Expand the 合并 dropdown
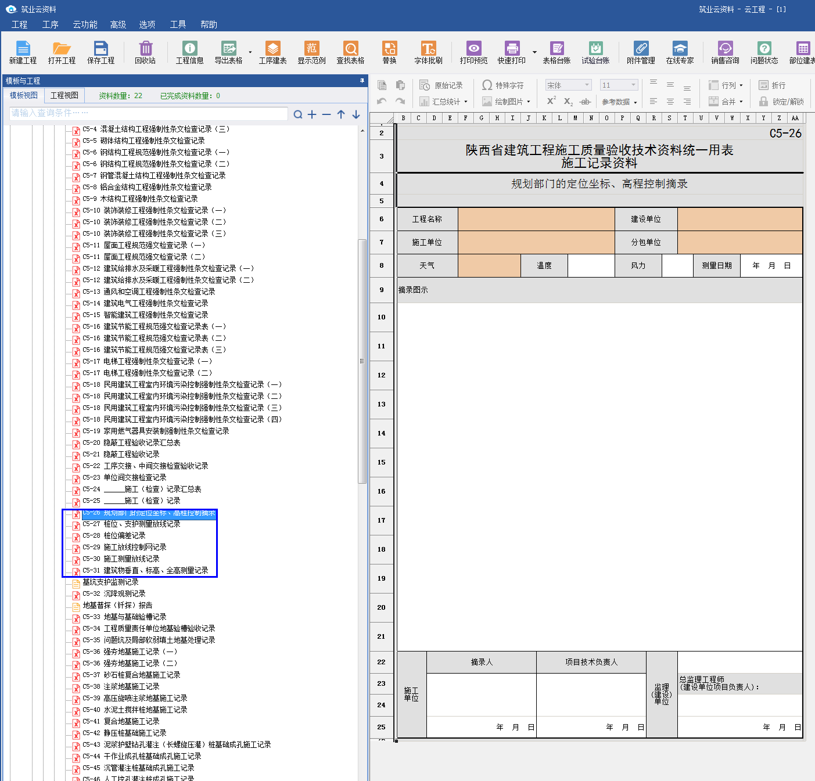Screen dimensions: 815x781 [x=741, y=102]
